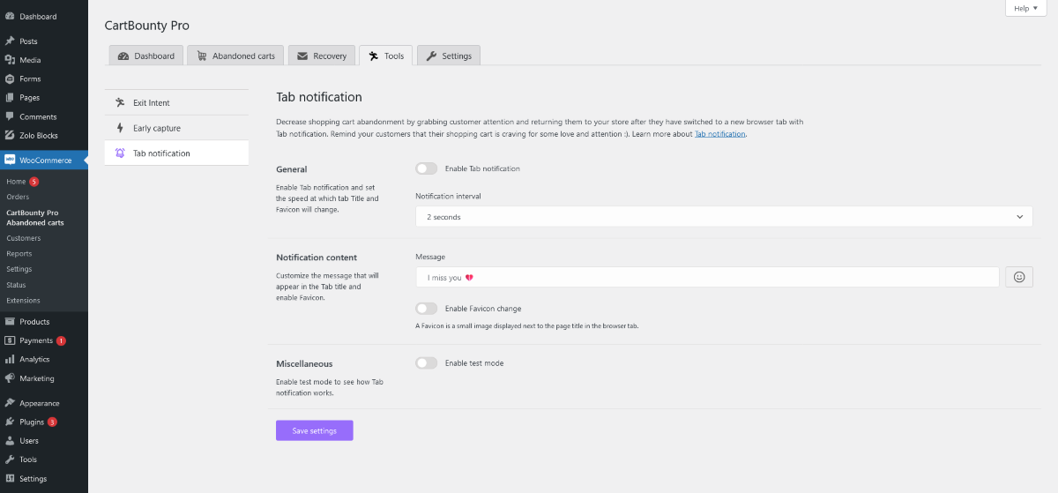Focus the Message text input field

point(707,277)
